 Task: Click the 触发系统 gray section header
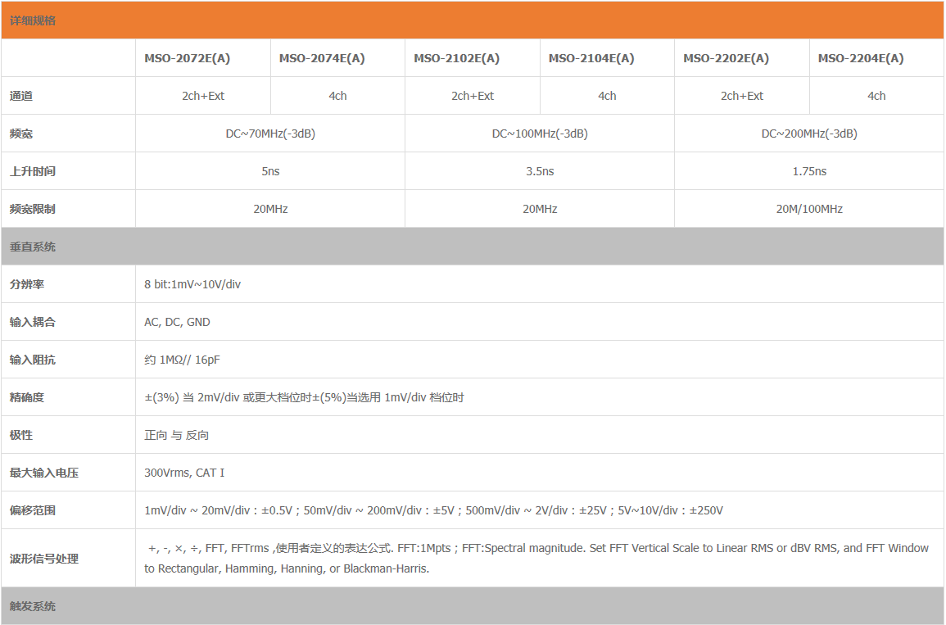click(x=33, y=607)
